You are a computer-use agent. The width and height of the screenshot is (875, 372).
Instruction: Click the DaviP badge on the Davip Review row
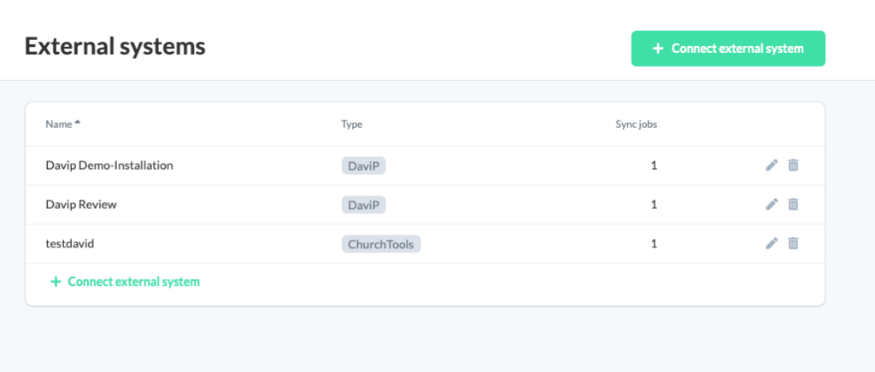[364, 205]
